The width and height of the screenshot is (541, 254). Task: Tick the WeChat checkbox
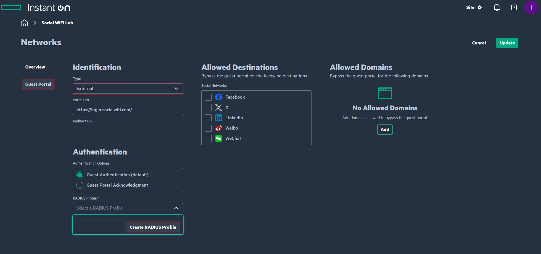pos(208,138)
